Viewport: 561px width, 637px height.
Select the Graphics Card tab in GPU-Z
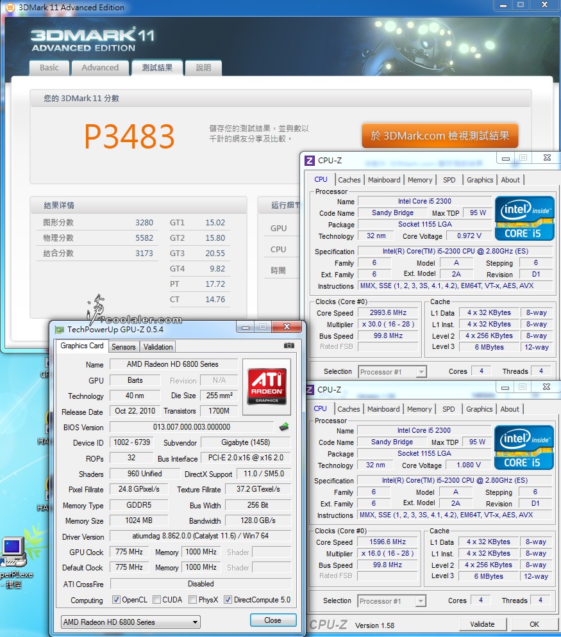tap(82, 346)
